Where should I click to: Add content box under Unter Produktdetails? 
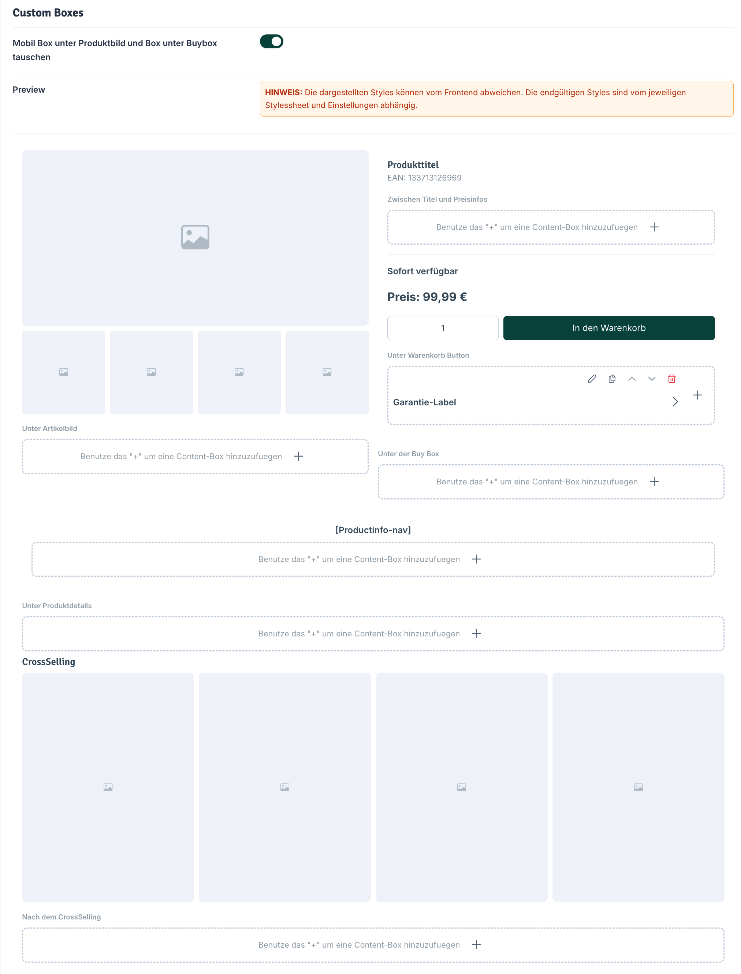tap(476, 634)
